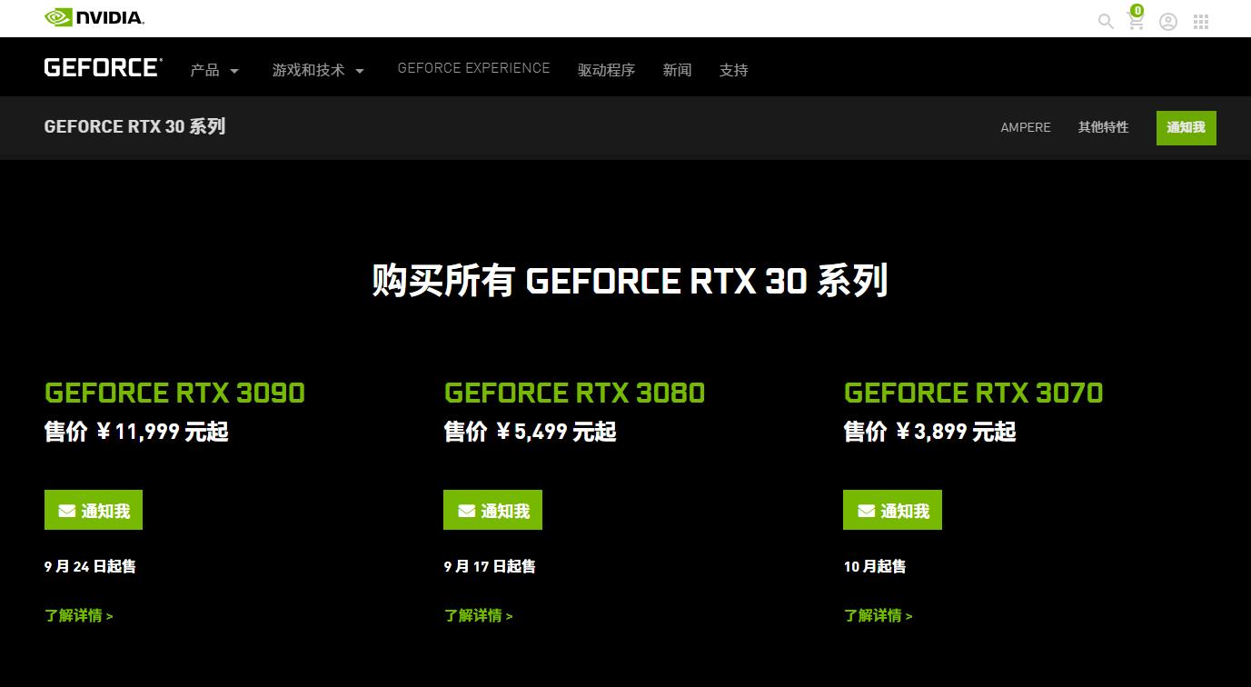This screenshot has height=687, width=1251.
Task: Go to the 其他特性 section
Action: coord(1103,127)
